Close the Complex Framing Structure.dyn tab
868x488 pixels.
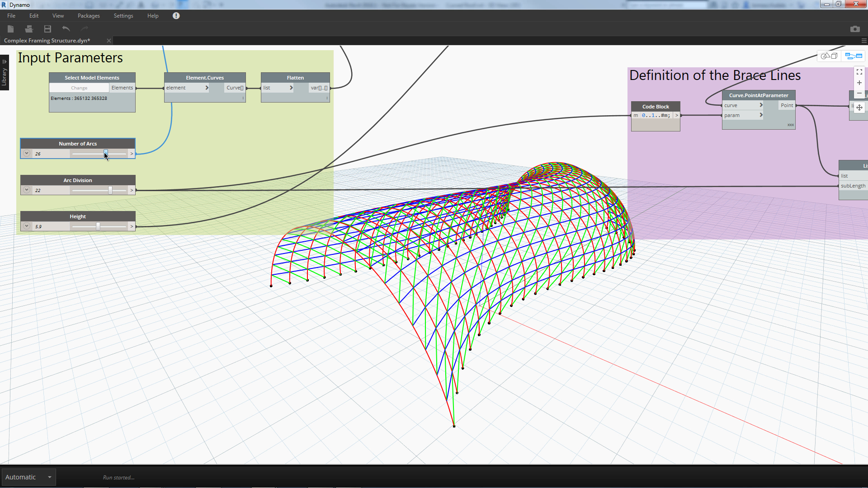(x=109, y=41)
